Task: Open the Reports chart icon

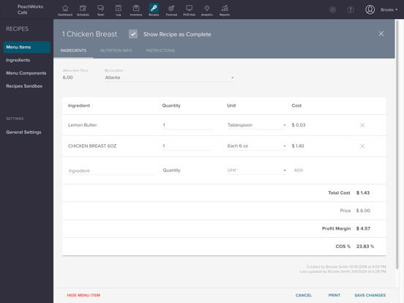Action: click(x=225, y=9)
